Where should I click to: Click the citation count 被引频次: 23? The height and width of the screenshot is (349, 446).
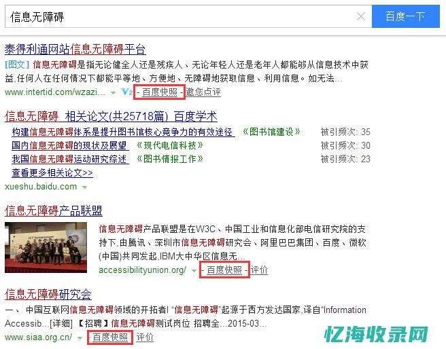[345, 159]
